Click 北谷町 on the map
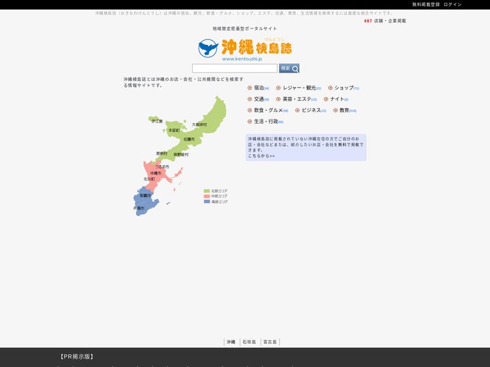Screen dimensions: 490x367 [x=149, y=179]
